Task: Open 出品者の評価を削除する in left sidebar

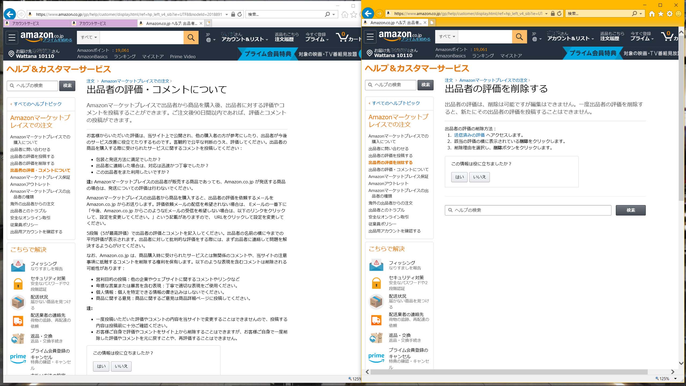Action: point(32,163)
